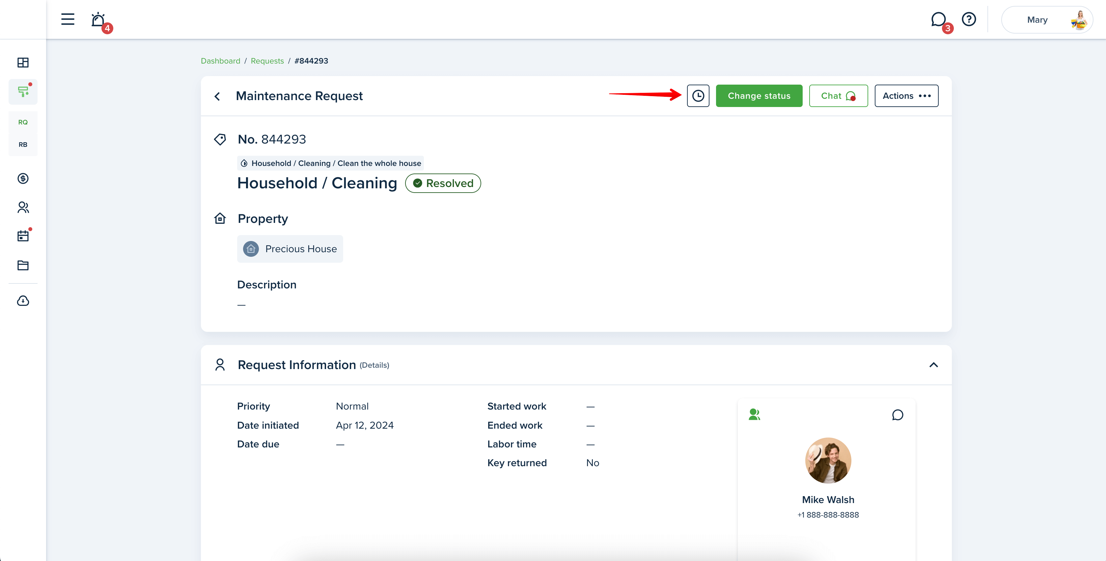Select the maintenance paint-roller sidebar icon

[23, 92]
